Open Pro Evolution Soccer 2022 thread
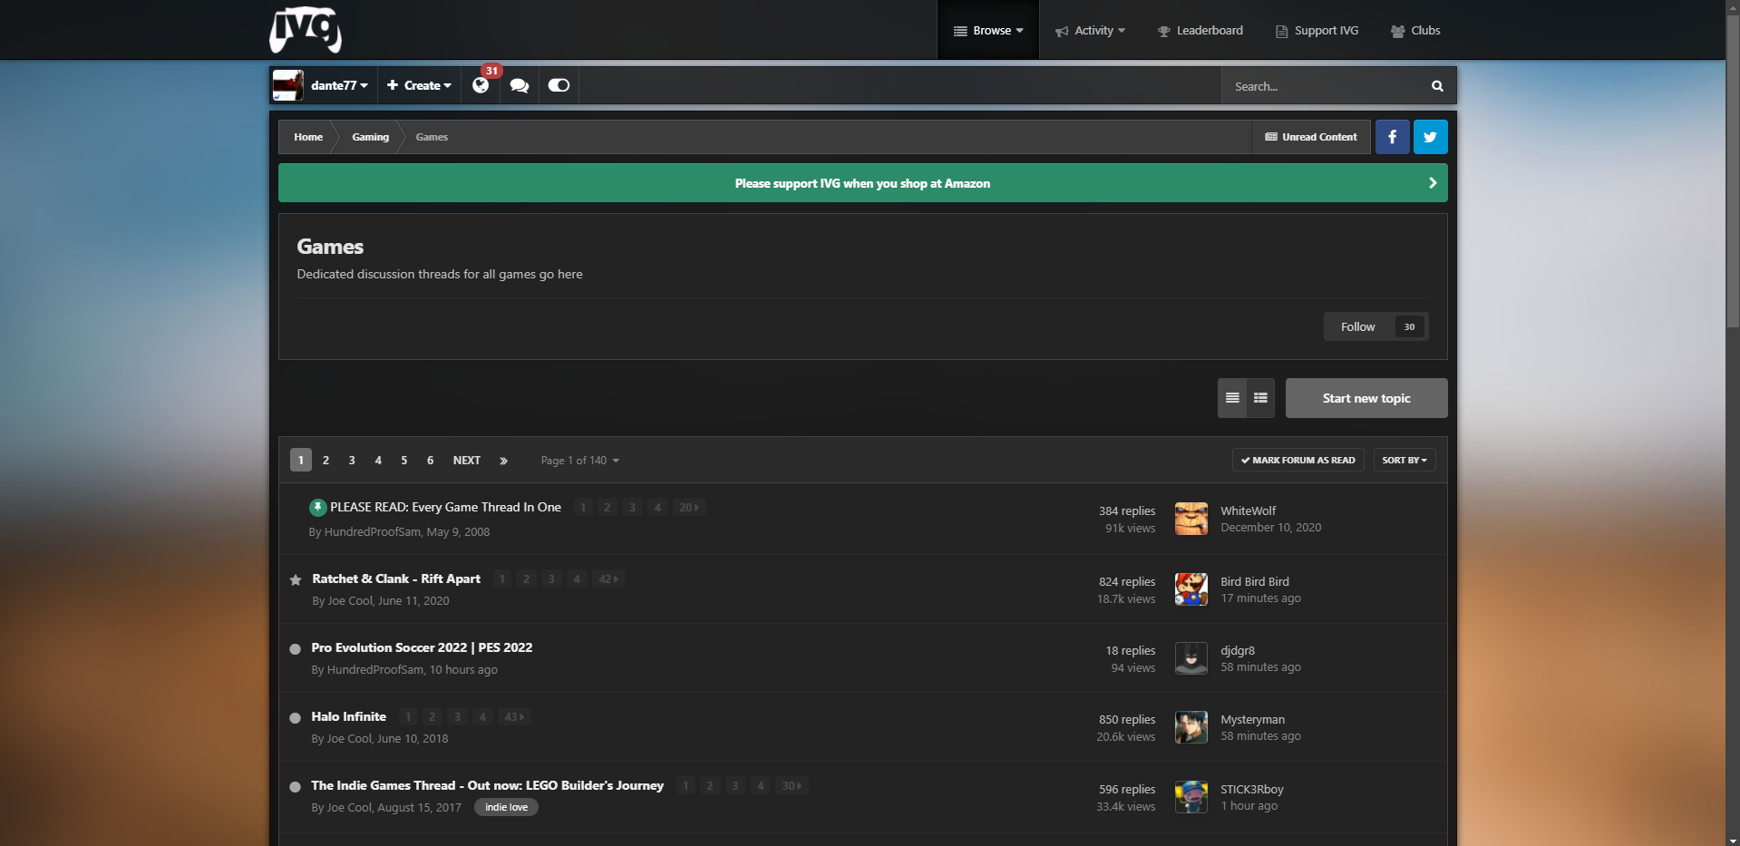The image size is (1740, 846). coord(422,647)
